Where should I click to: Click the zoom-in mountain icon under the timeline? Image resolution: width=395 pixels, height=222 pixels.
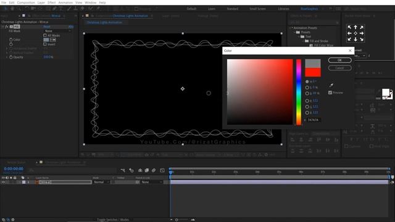tap(193, 220)
